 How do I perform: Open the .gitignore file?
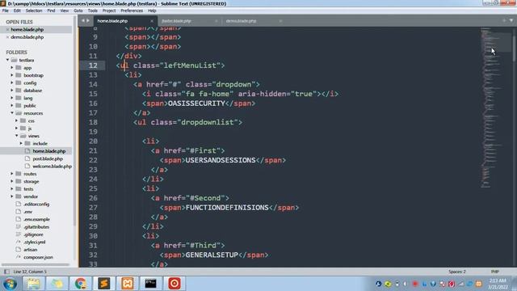(x=33, y=234)
